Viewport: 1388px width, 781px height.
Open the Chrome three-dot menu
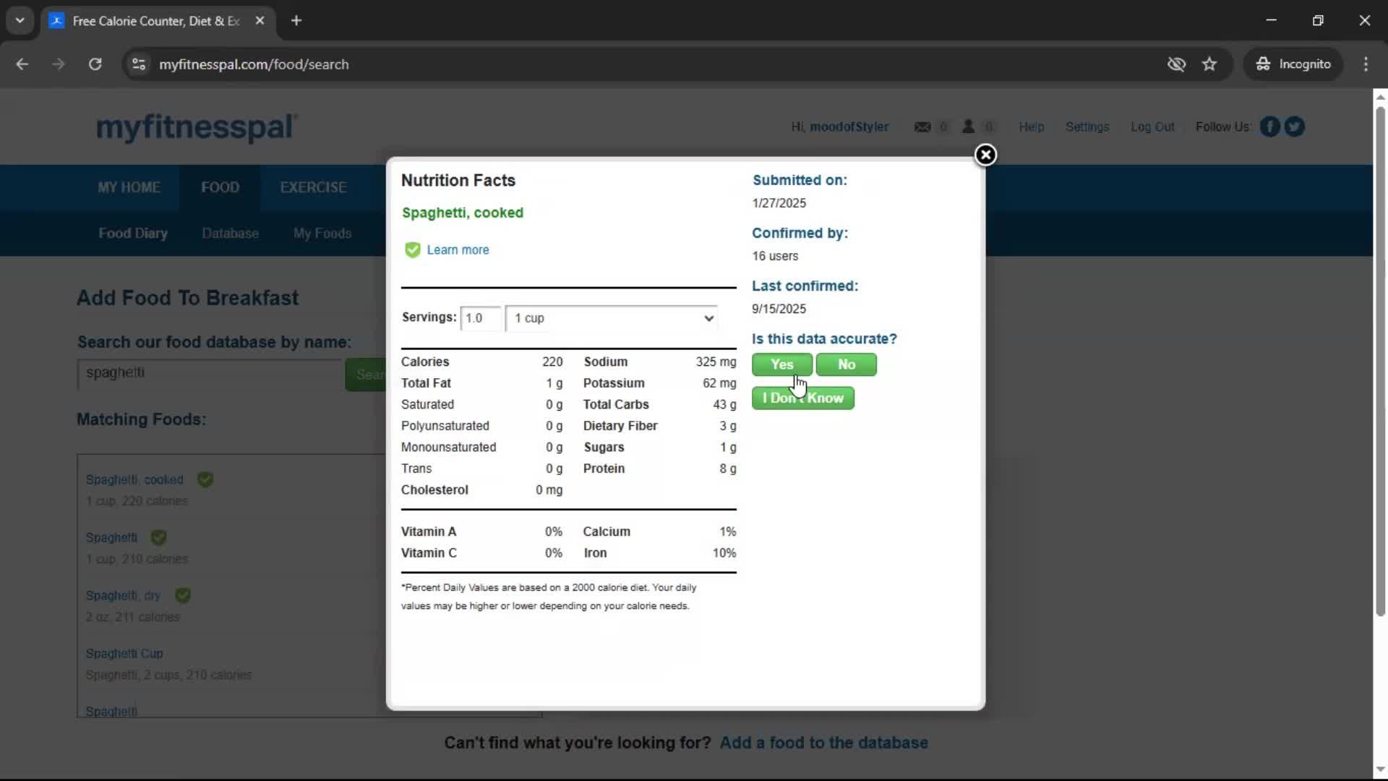pyautogui.click(x=1366, y=64)
